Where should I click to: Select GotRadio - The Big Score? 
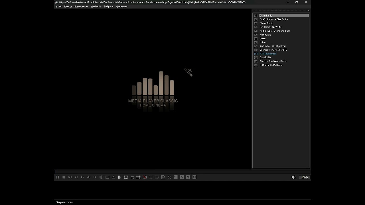point(281,46)
